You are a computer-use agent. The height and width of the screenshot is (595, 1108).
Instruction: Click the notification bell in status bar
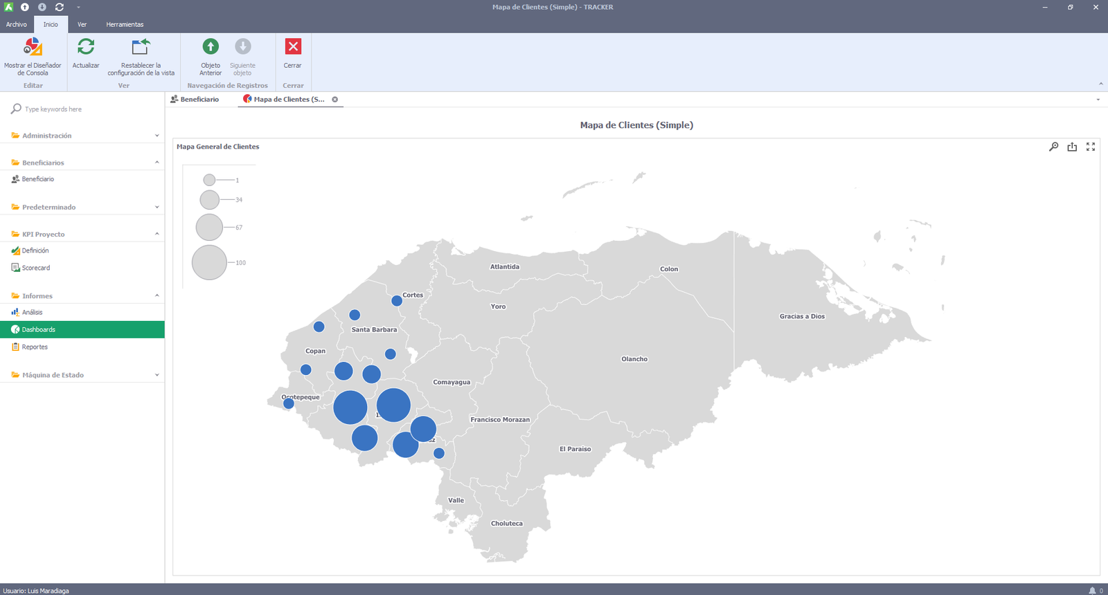tap(1092, 590)
